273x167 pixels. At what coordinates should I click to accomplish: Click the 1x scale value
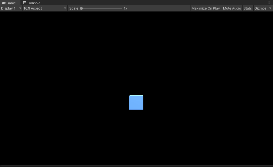click(x=125, y=8)
